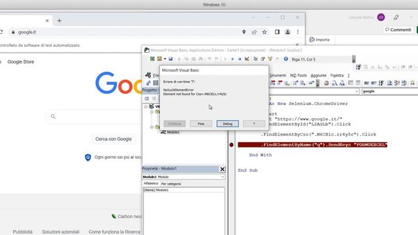Open the Aggiunte menu

click(318, 76)
